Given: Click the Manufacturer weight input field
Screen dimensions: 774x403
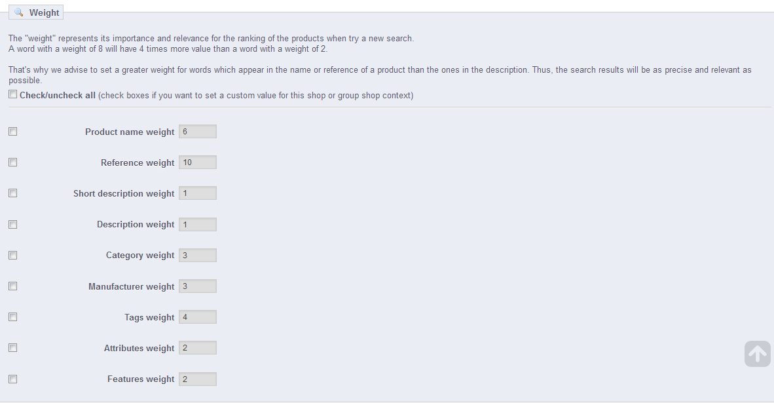Looking at the screenshot, I should (197, 286).
